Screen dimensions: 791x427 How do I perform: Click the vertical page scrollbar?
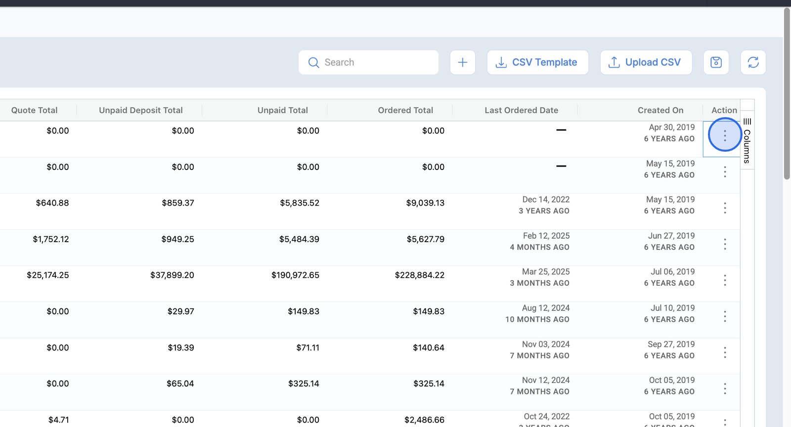pos(787,94)
